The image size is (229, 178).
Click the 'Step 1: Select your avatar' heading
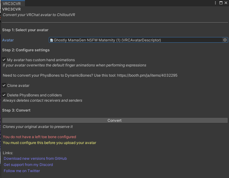[x=25, y=30]
